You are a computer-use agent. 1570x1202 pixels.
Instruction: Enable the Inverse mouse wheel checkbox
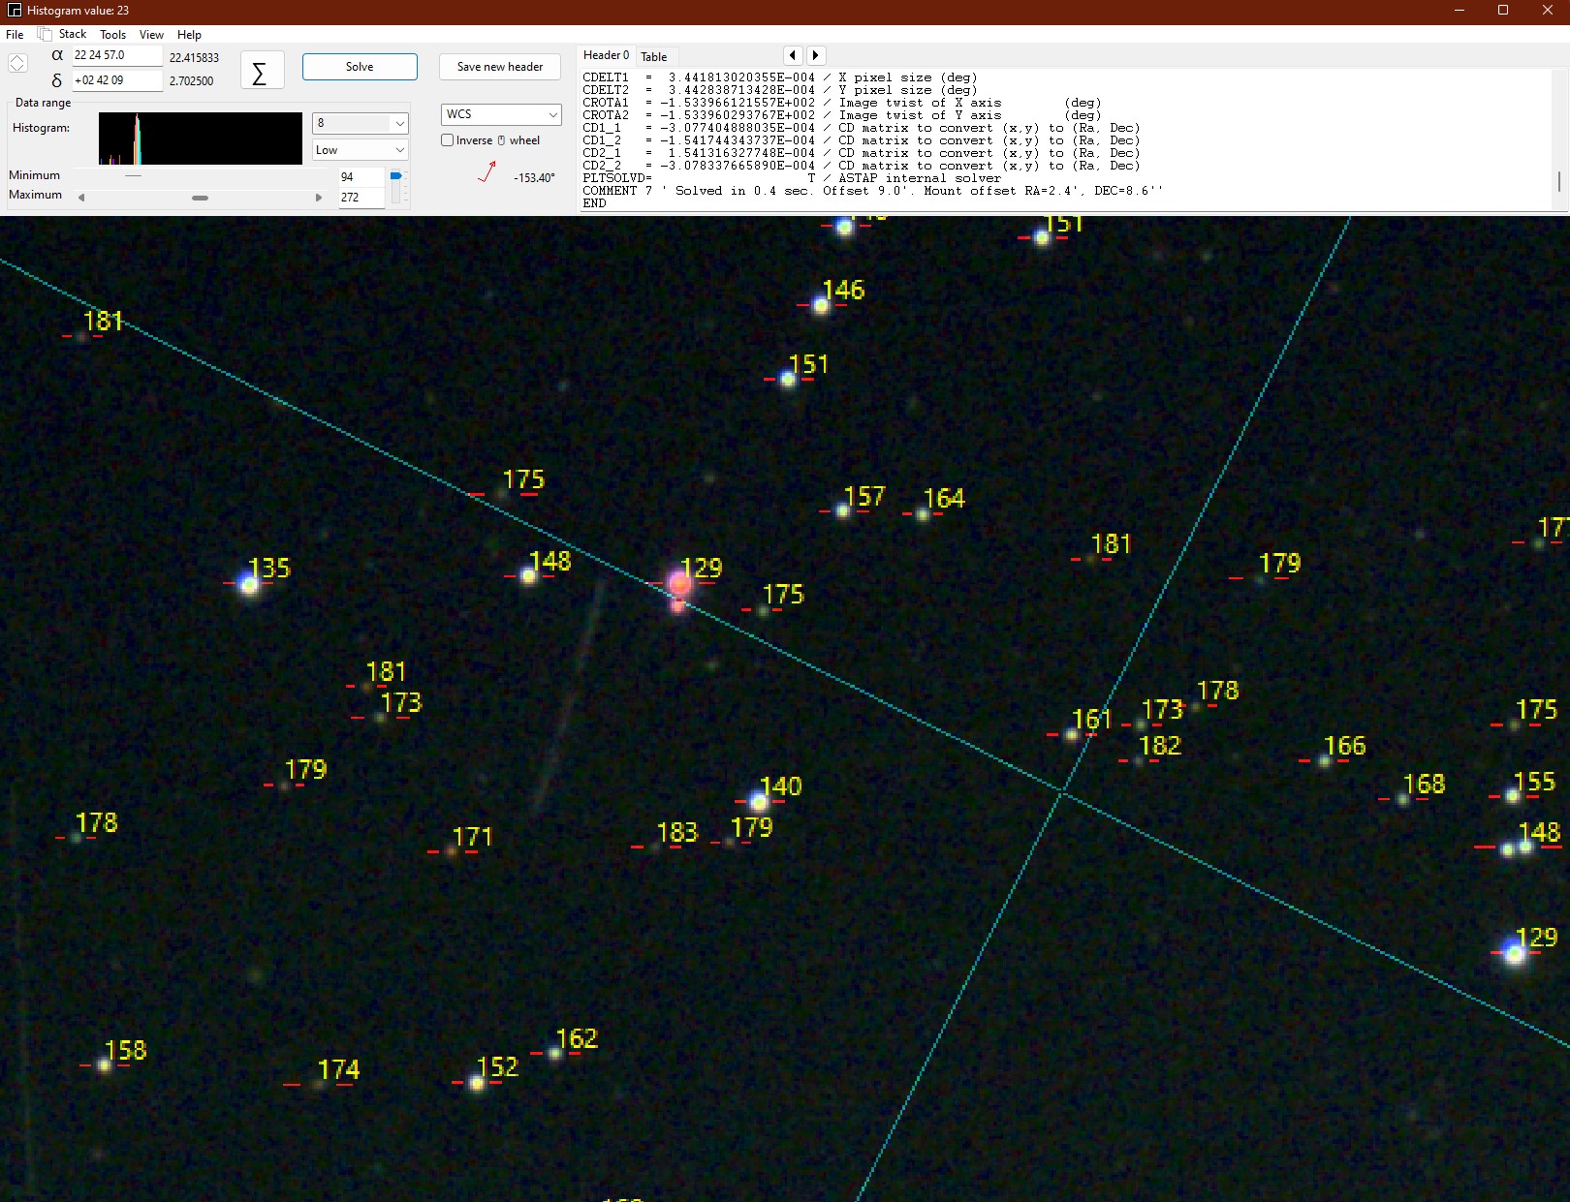(448, 140)
